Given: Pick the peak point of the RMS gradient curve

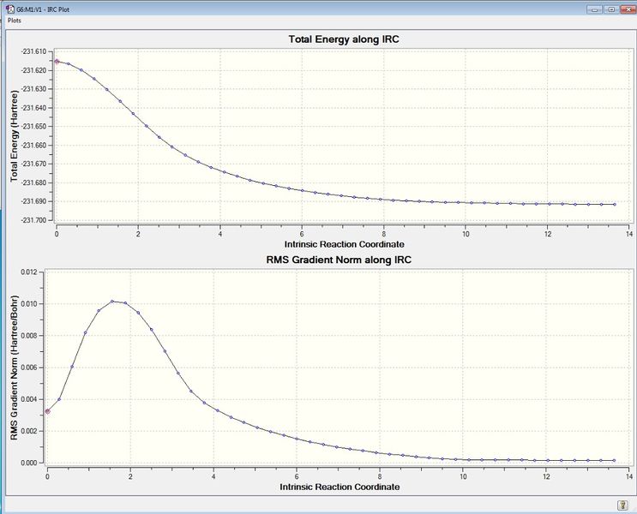Looking at the screenshot, I should pos(112,302).
